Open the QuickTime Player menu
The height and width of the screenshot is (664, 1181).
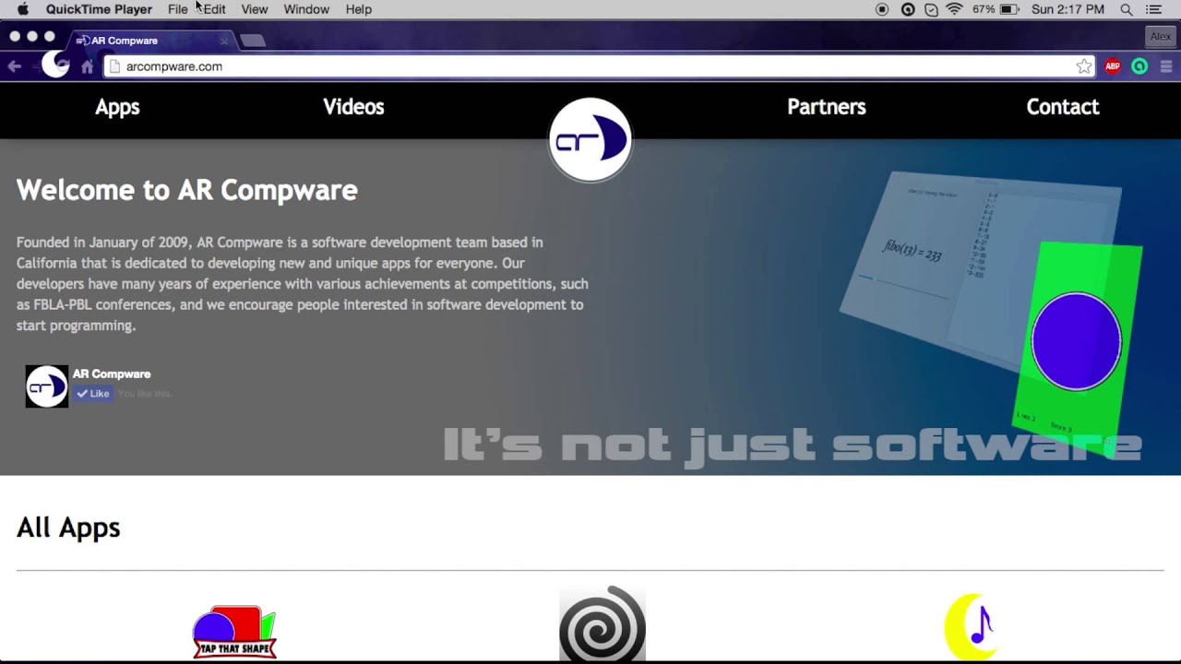[99, 9]
